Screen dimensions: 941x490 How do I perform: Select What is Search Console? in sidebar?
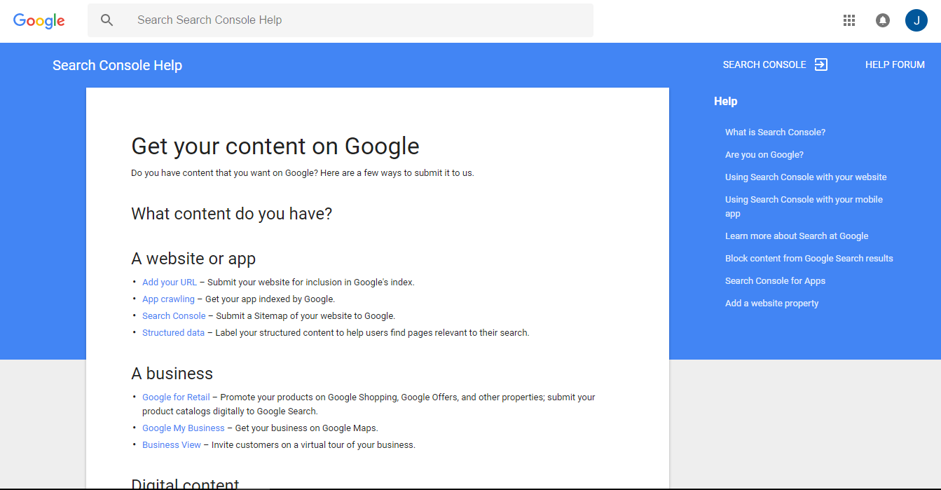coord(775,132)
